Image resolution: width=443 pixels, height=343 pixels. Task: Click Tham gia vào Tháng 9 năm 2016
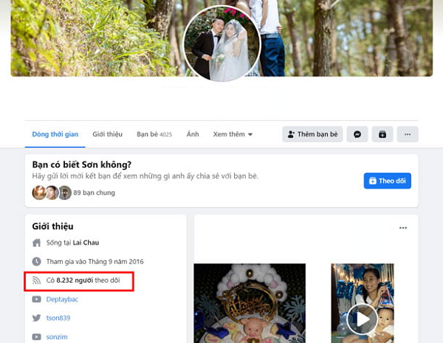pyautogui.click(x=95, y=261)
